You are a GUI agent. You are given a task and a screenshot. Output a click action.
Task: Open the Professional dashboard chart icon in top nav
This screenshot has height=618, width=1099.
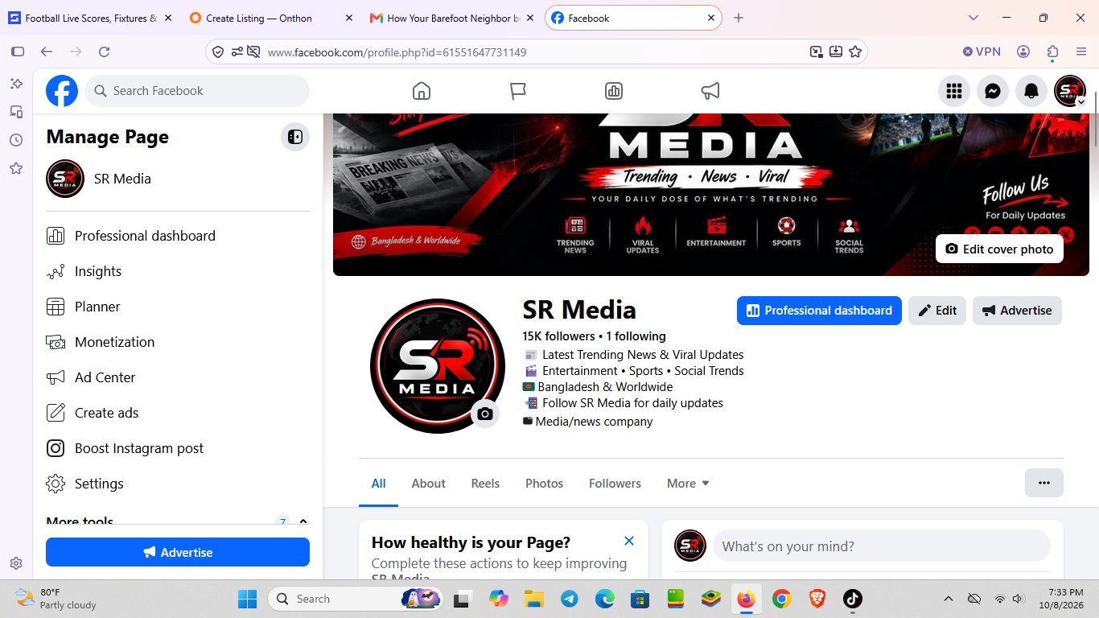[614, 91]
